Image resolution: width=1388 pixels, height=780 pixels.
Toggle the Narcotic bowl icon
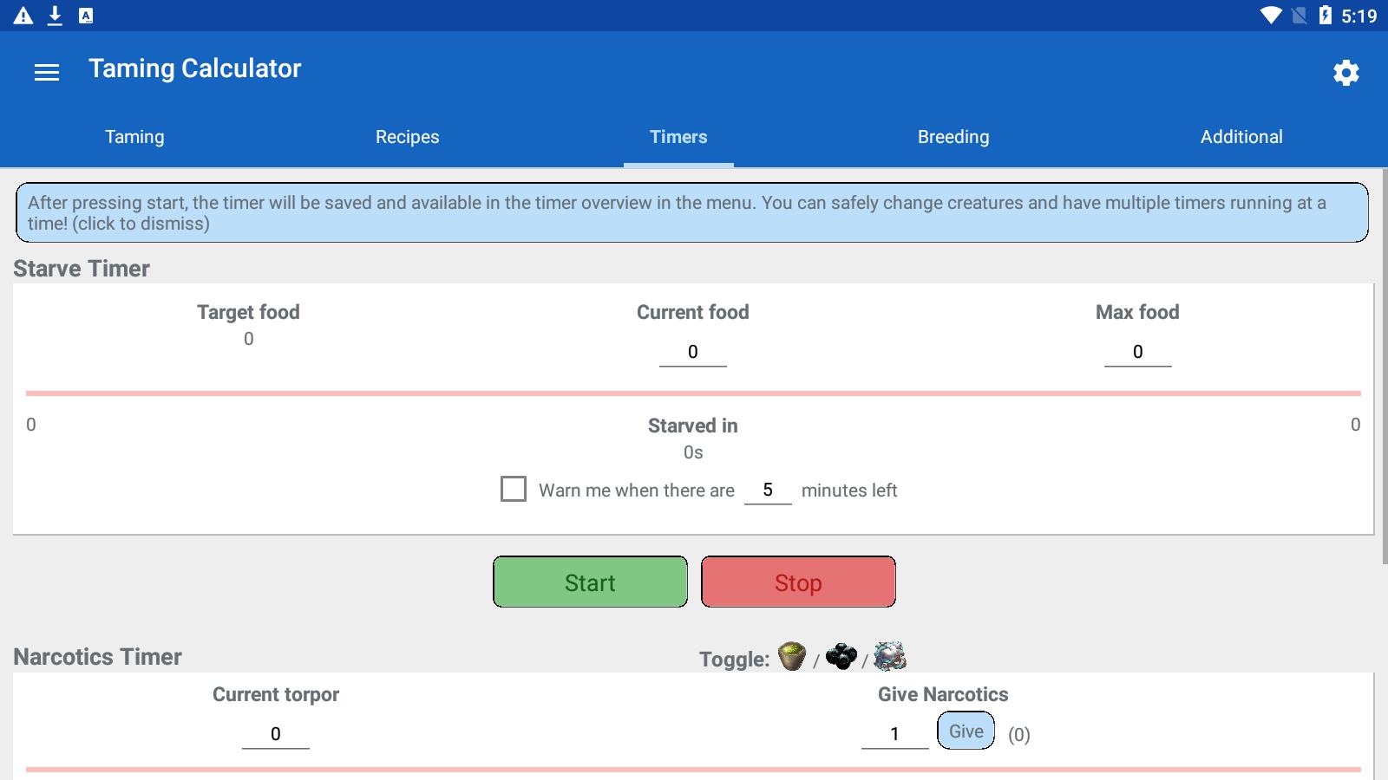791,657
